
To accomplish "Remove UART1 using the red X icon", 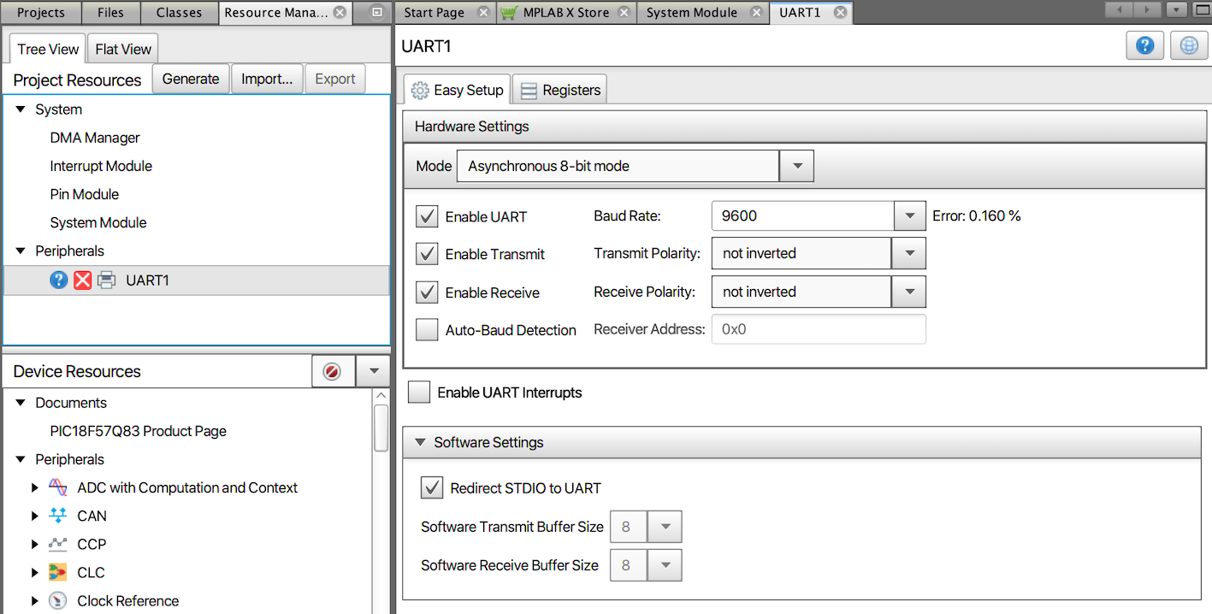I will pyautogui.click(x=82, y=280).
